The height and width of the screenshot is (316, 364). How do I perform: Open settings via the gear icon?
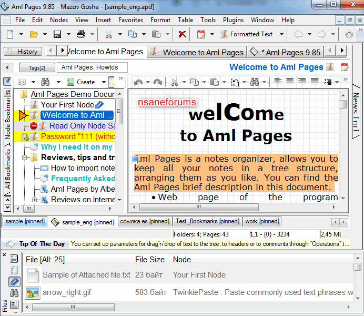pos(349,35)
